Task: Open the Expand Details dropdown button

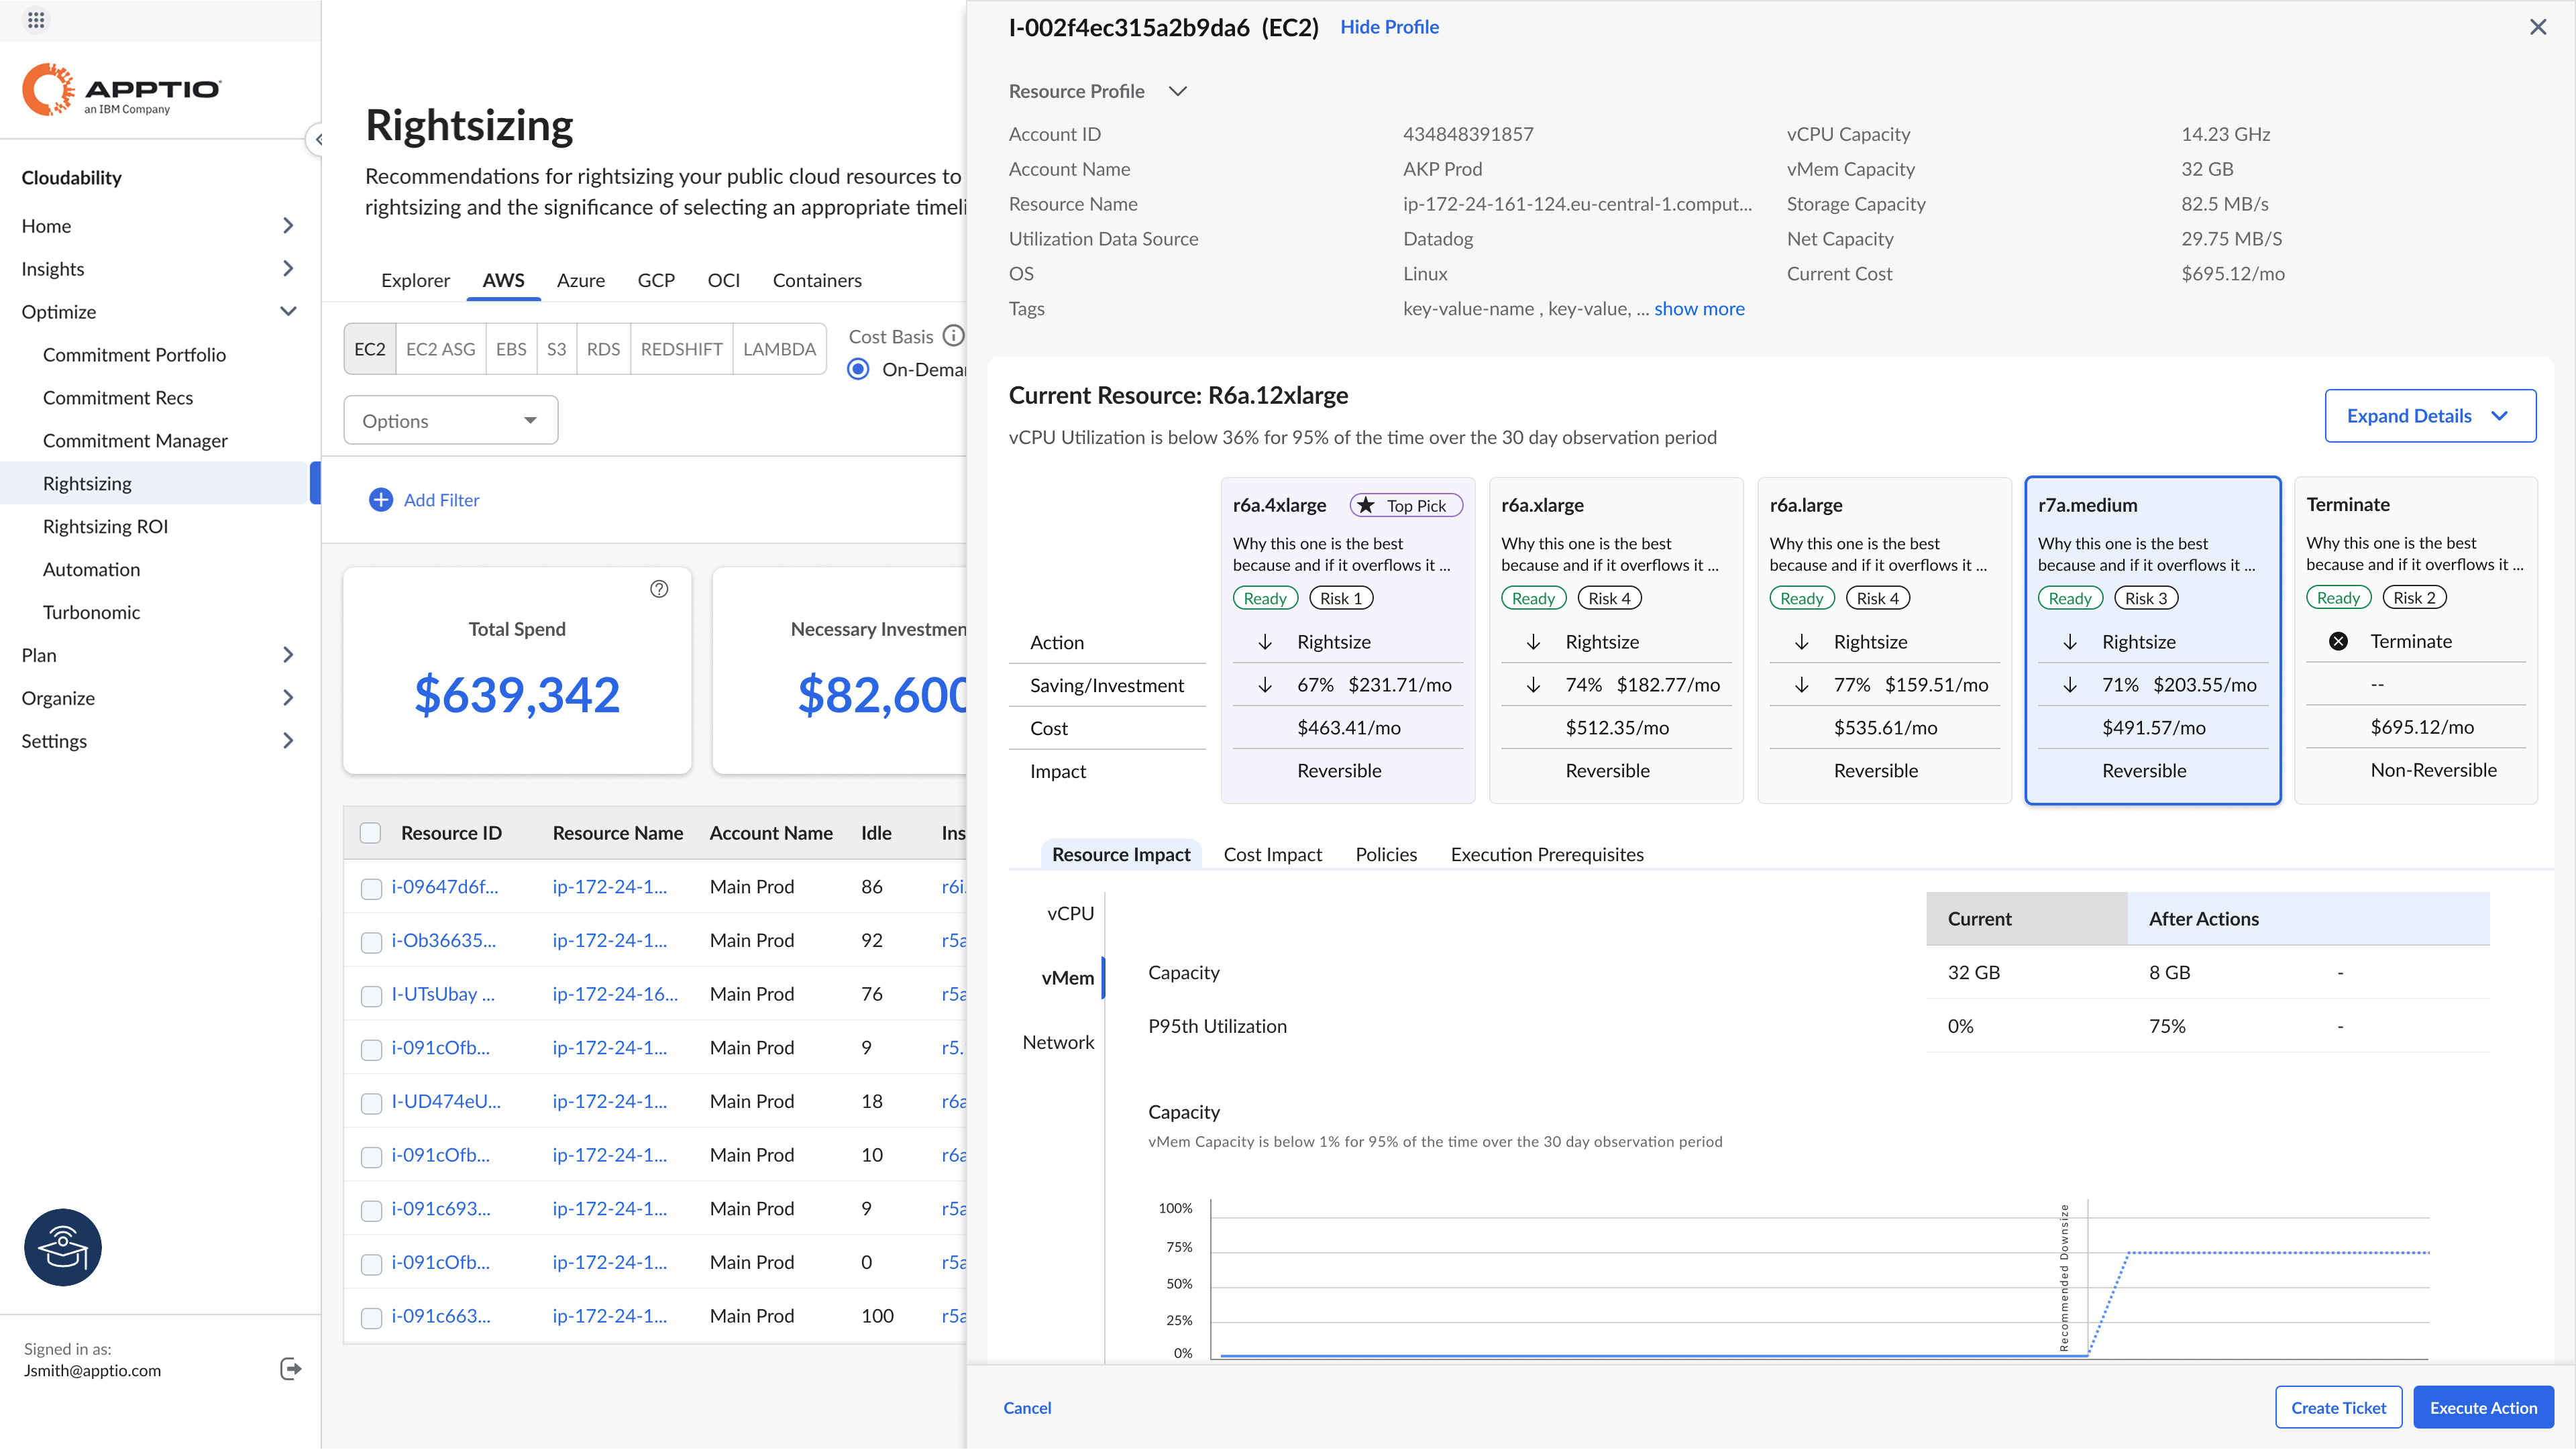Action: 2430,415
